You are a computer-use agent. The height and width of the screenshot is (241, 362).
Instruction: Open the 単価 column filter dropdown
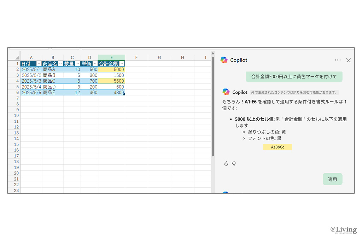[x=95, y=64]
